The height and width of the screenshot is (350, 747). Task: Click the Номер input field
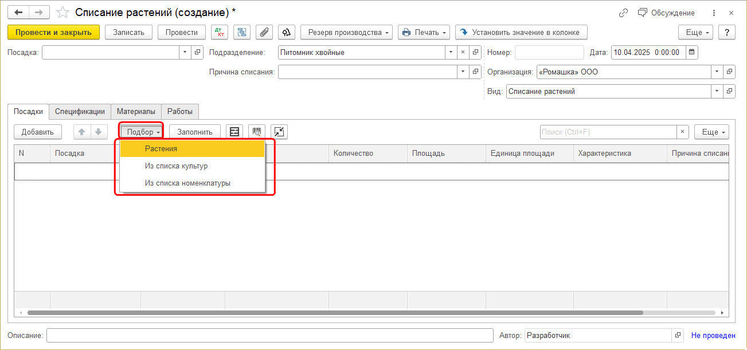(549, 52)
